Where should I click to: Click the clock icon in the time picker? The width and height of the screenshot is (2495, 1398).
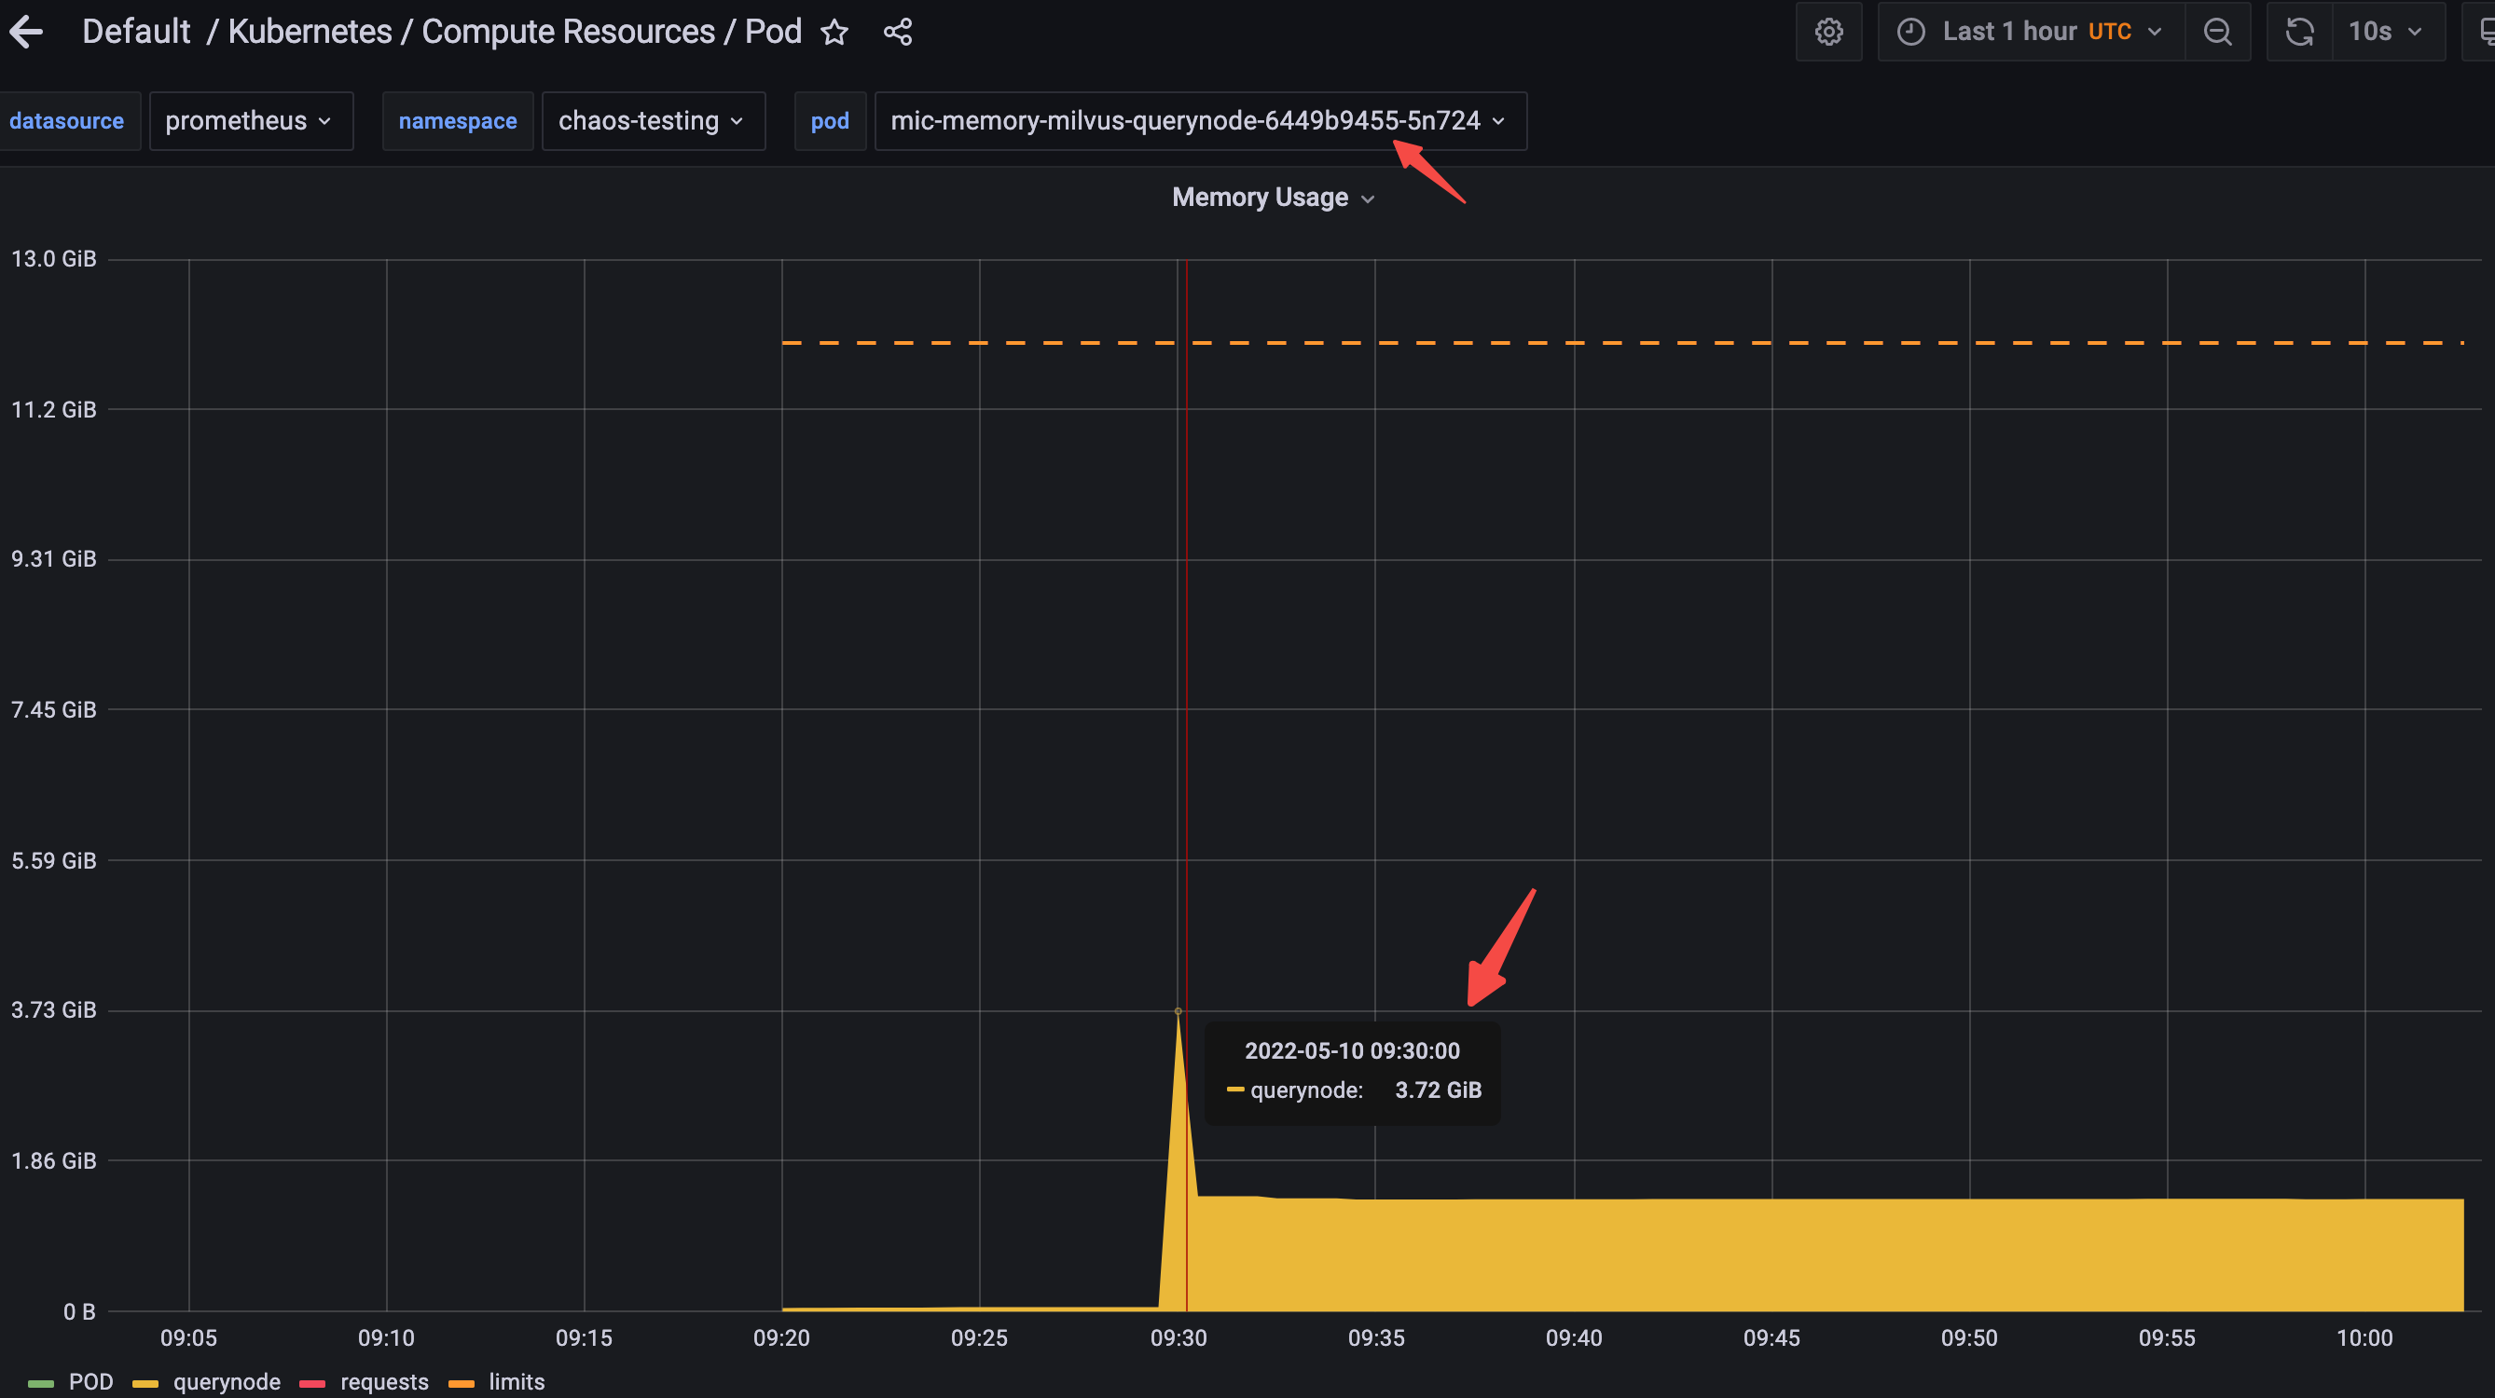[1909, 31]
